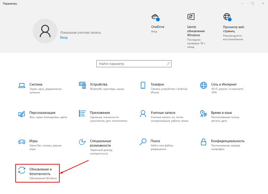Open Просмотр веб-страниц shortcut

click(x=227, y=18)
